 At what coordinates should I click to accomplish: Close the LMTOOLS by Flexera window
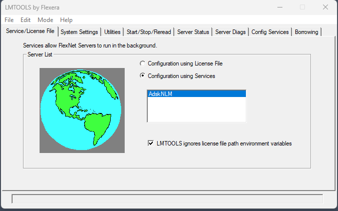[x=325, y=7]
